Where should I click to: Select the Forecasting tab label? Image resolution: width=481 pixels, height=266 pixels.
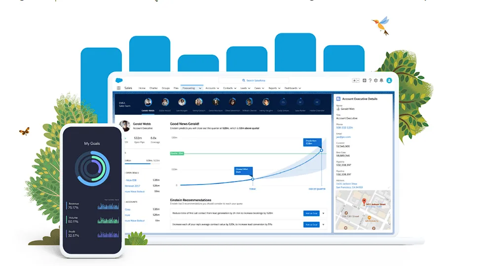[188, 88]
